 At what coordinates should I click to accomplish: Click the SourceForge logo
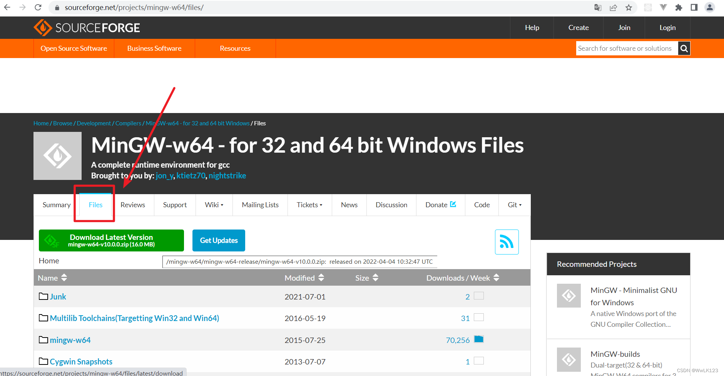[87, 28]
